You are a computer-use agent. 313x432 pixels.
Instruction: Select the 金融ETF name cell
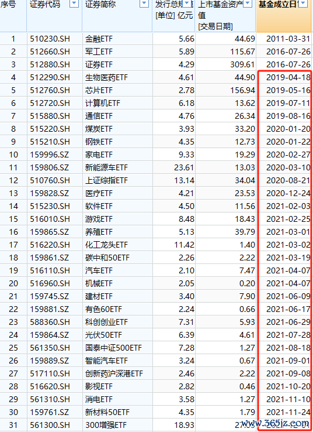coord(117,39)
